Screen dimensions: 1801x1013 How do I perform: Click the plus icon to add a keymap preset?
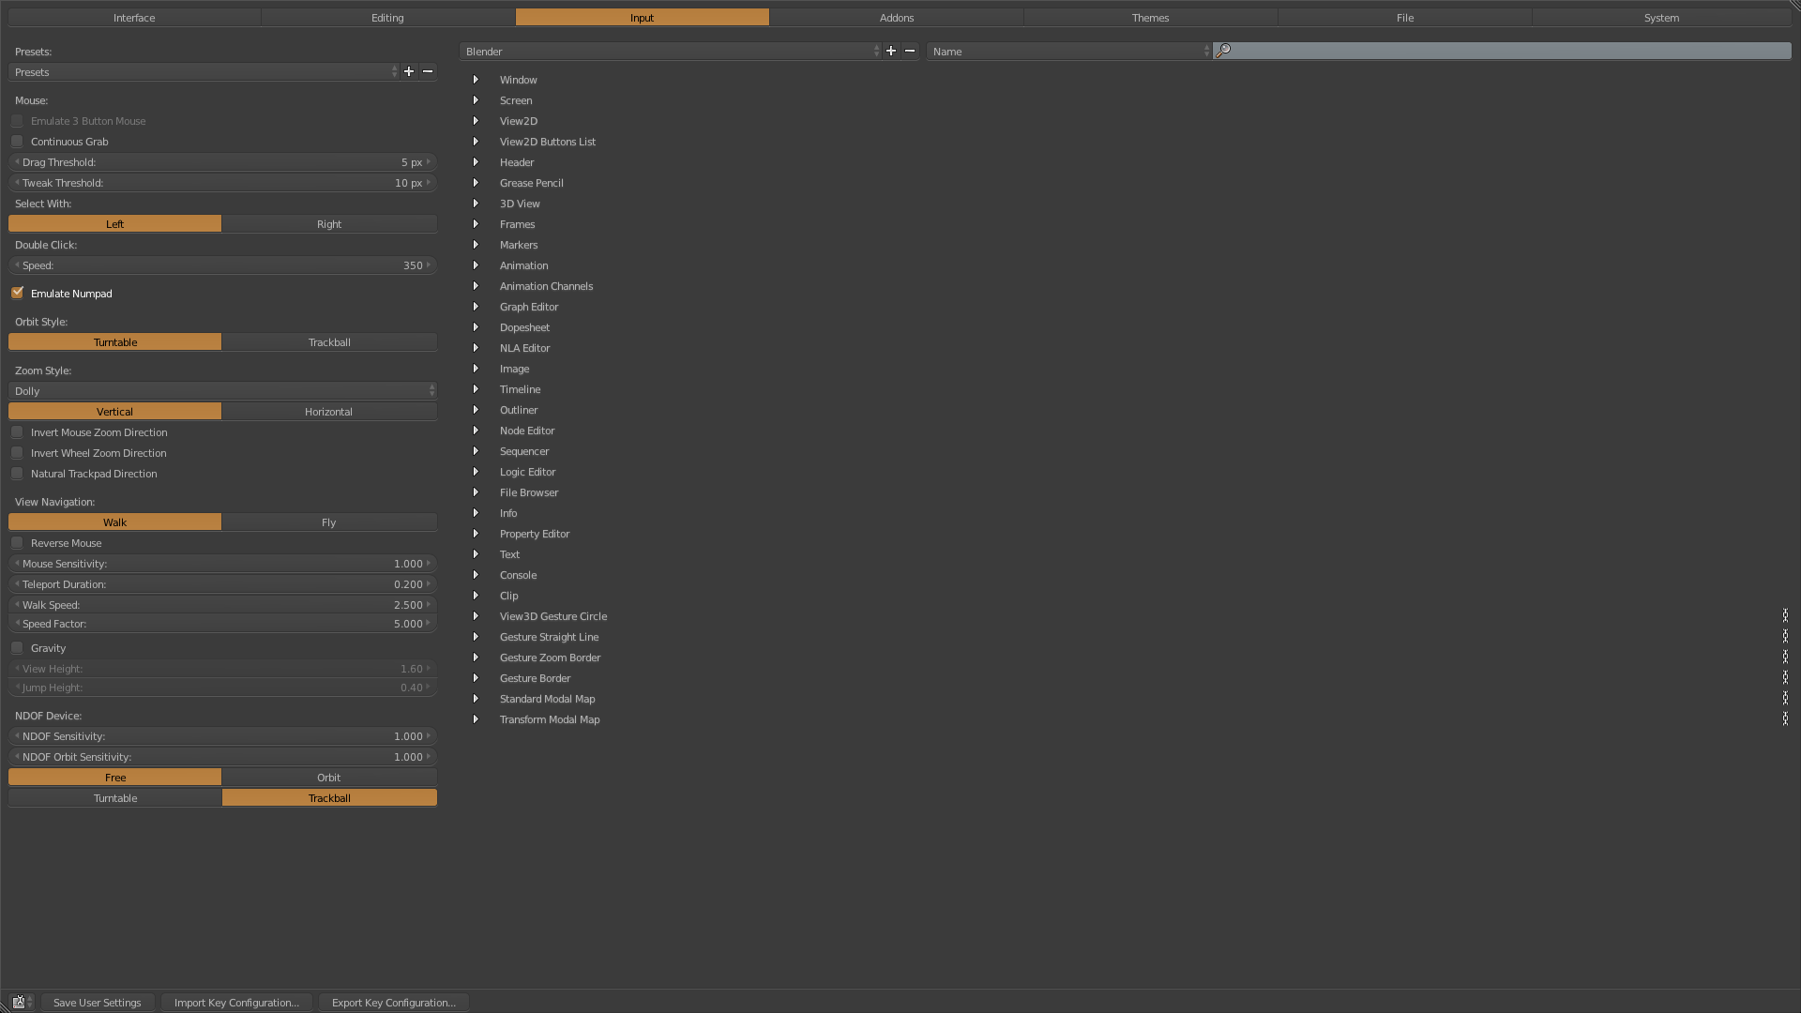tap(408, 71)
